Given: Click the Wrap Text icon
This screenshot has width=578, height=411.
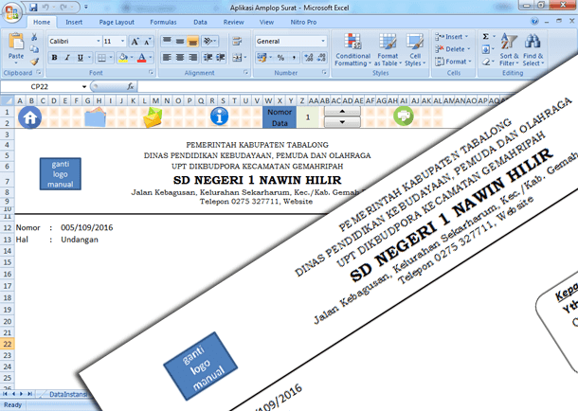Looking at the screenshot, I should pos(237,42).
